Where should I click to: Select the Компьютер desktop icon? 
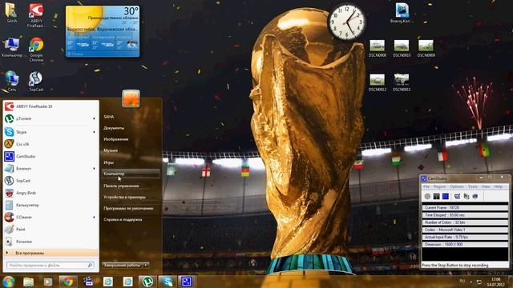12,48
